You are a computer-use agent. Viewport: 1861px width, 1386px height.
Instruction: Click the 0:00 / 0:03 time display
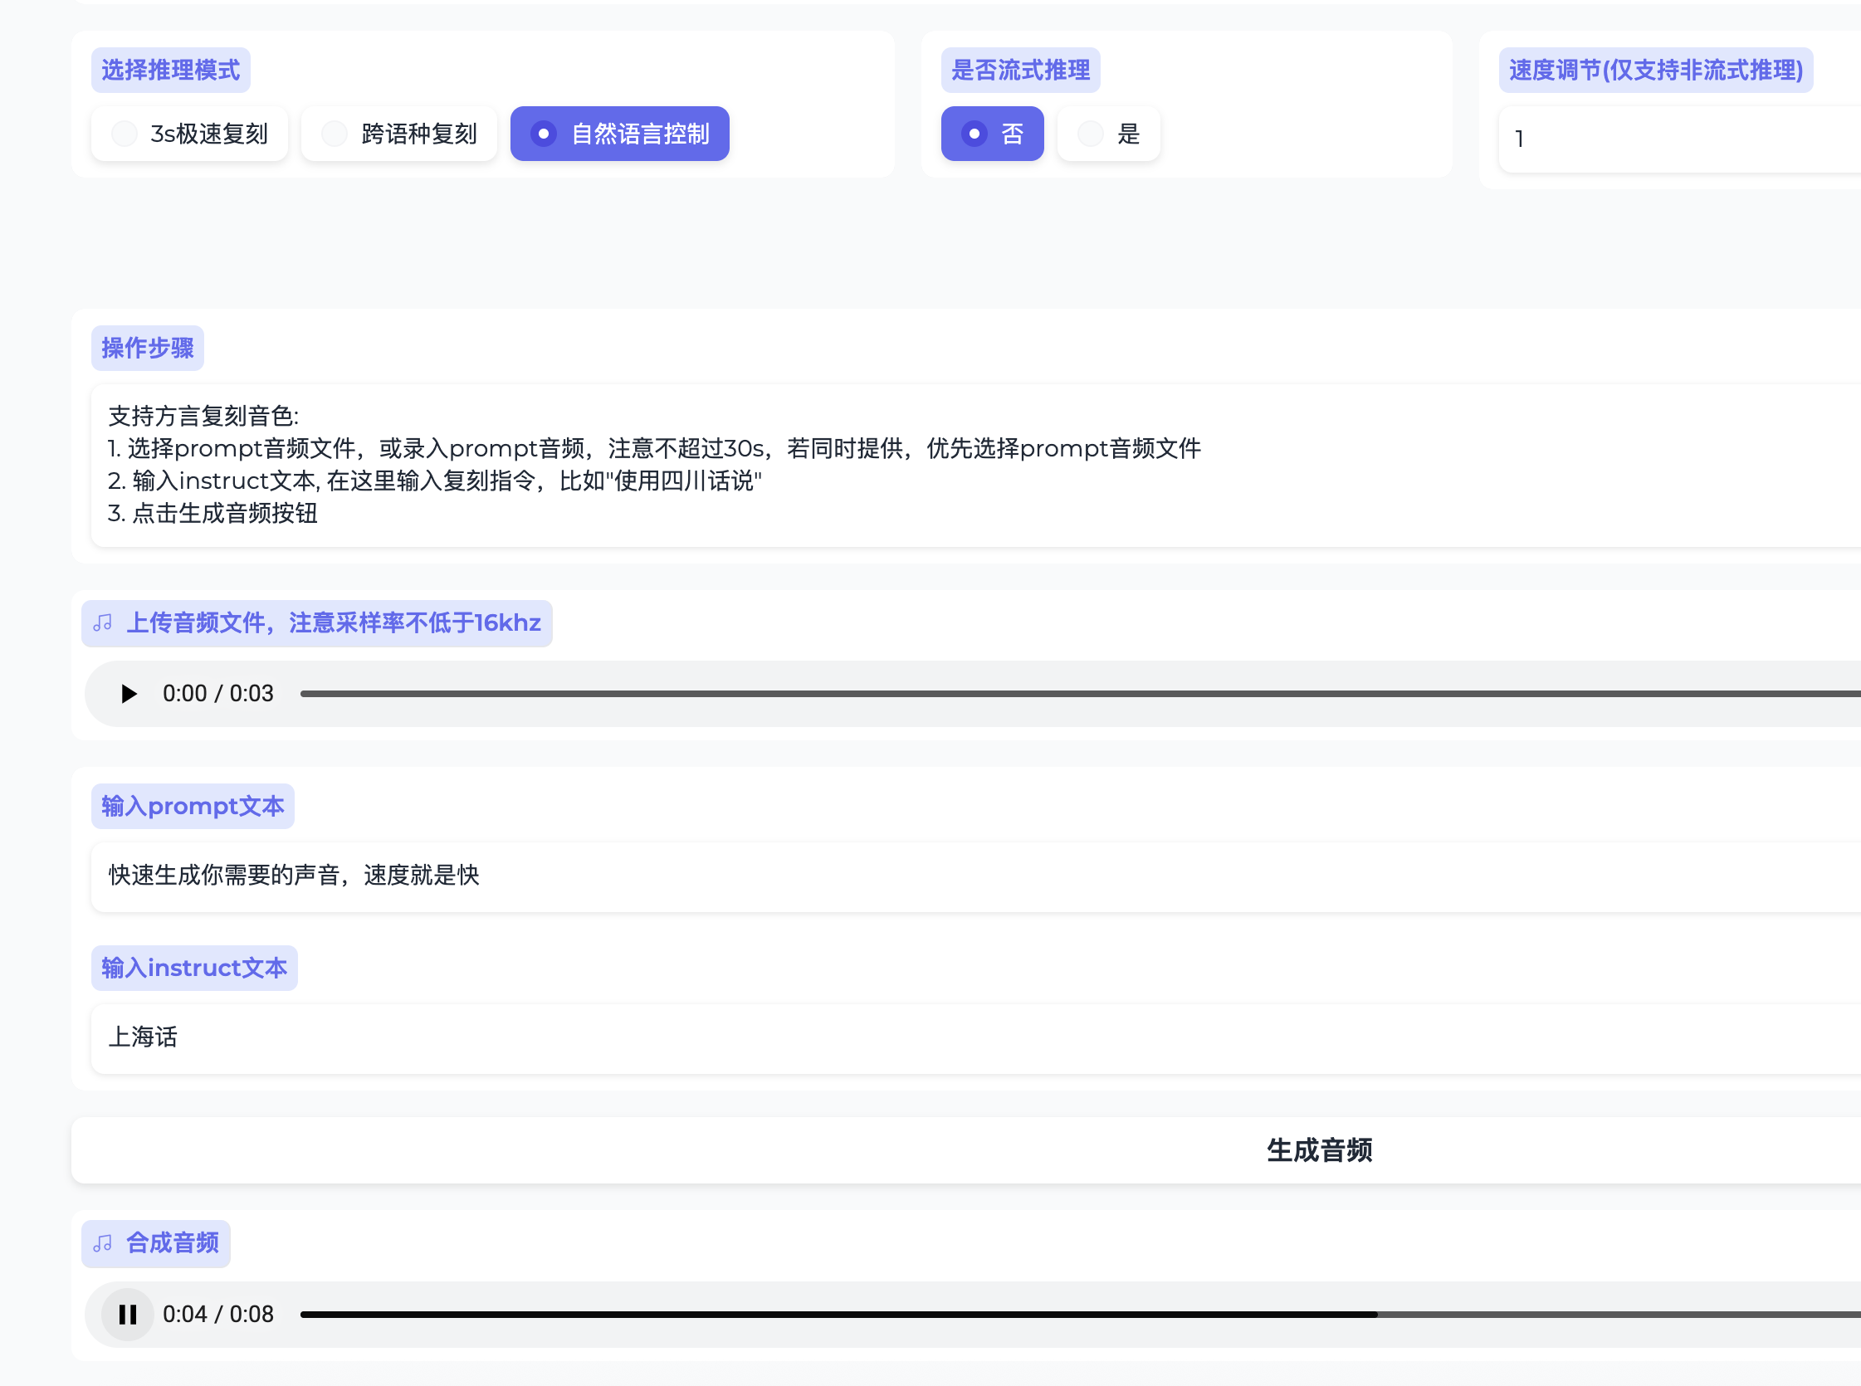218,694
